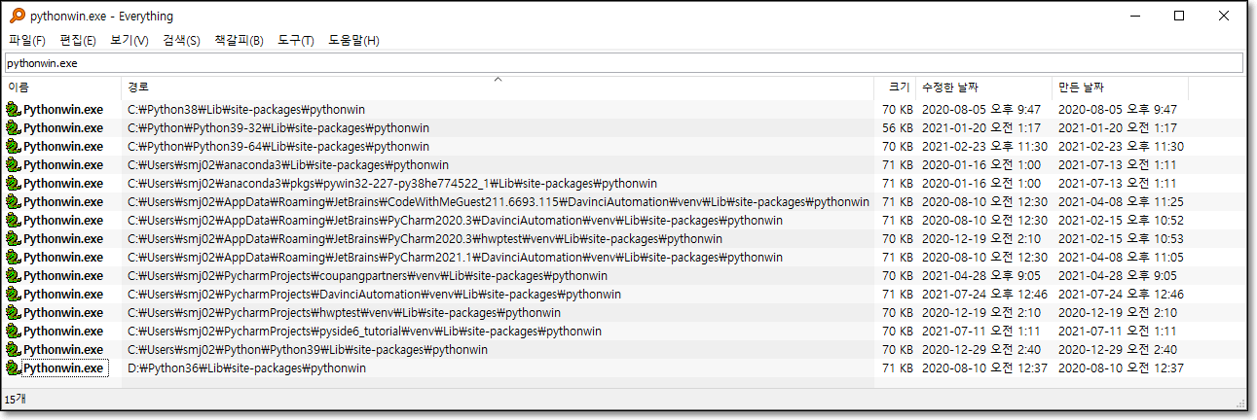Click created date 2021-02-15 오전 10:53
Image resolution: width=1257 pixels, height=420 pixels.
coord(1121,239)
